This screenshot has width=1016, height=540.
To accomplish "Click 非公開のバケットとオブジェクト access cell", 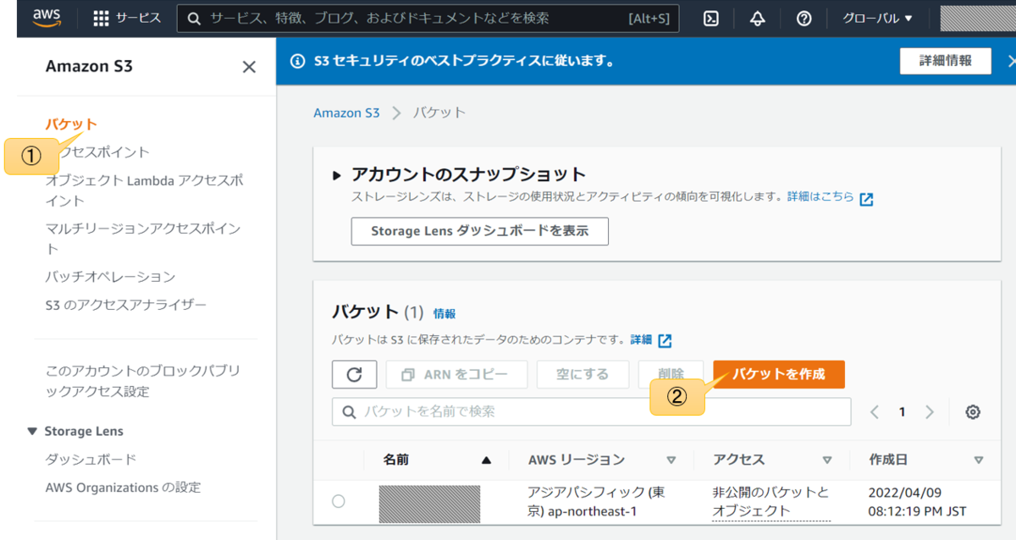I will [770, 502].
